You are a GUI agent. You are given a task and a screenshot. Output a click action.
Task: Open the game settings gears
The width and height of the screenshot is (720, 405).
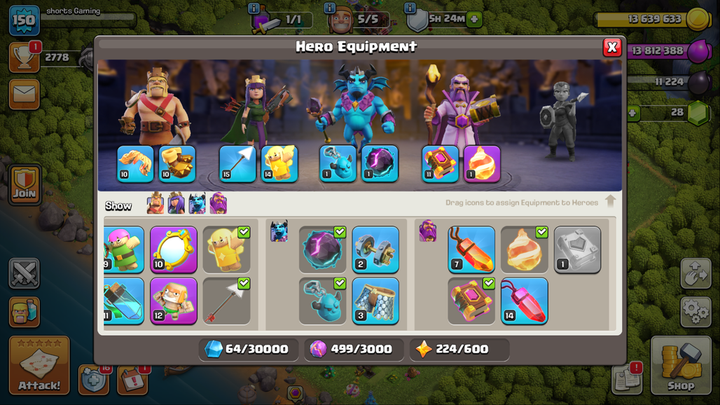coord(695,312)
